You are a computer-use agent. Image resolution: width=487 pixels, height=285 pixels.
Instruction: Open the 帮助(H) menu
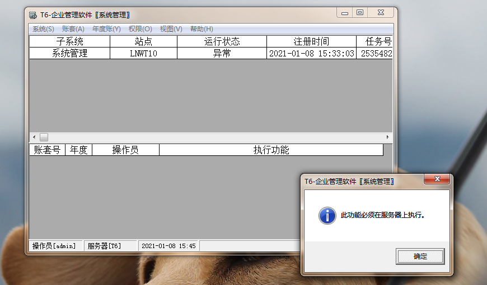point(202,29)
